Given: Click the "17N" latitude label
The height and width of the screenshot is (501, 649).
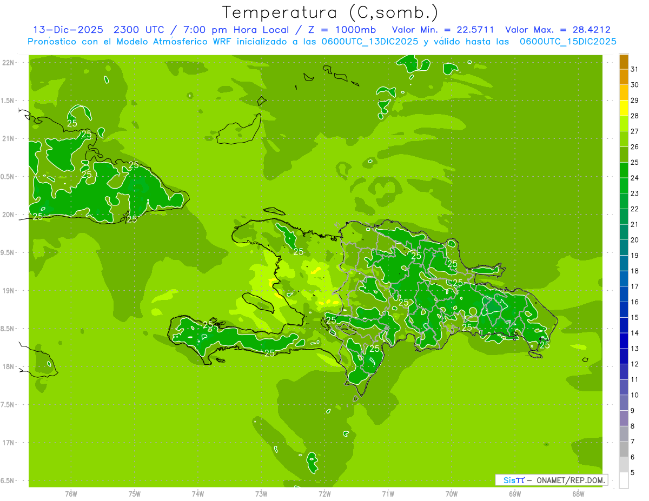Looking at the screenshot, I should click(x=9, y=443).
